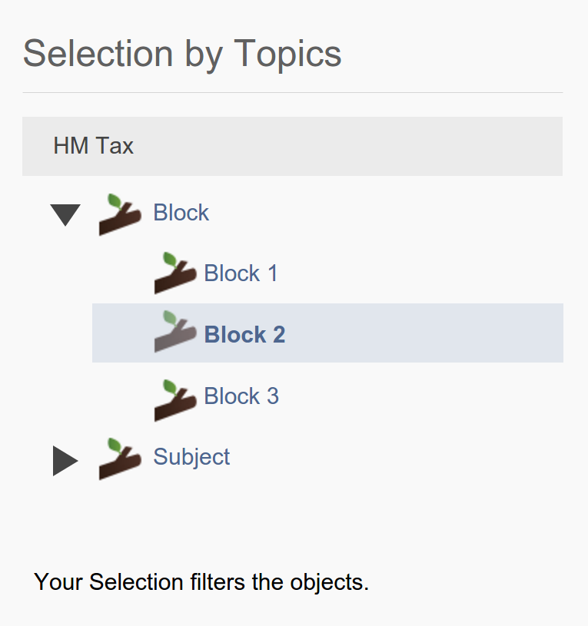The image size is (588, 626).
Task: Expand the Subject tree node arrow
Action: pyautogui.click(x=65, y=461)
